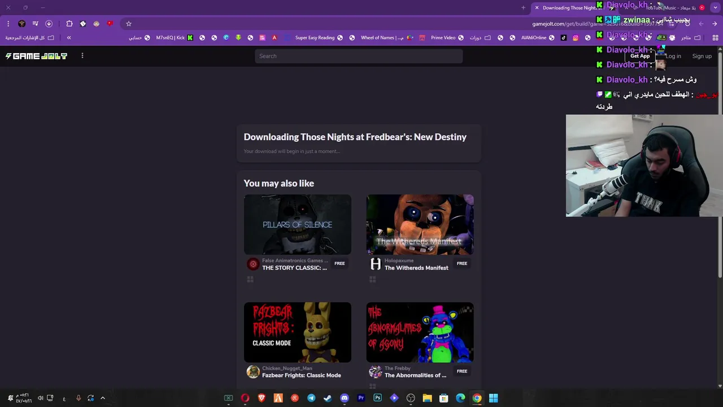Open Chrome downloads icon
The image size is (723, 407).
click(x=49, y=24)
